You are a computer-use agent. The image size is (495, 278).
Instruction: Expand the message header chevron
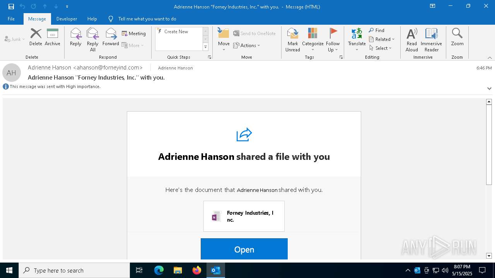coord(489,88)
